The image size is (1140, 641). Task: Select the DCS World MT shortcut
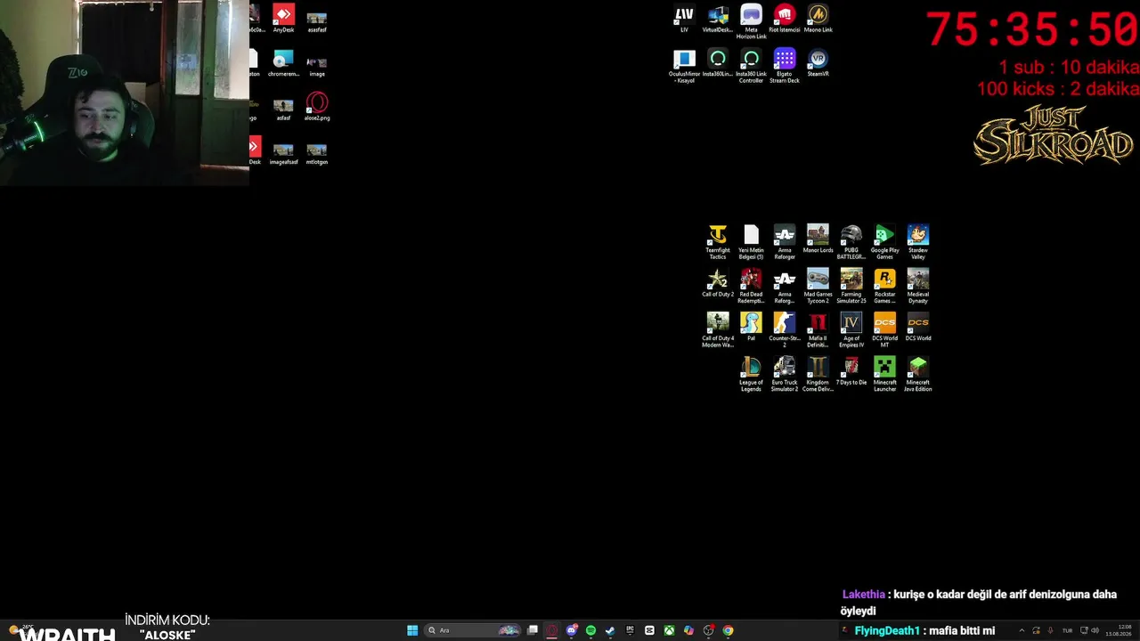coord(884,329)
